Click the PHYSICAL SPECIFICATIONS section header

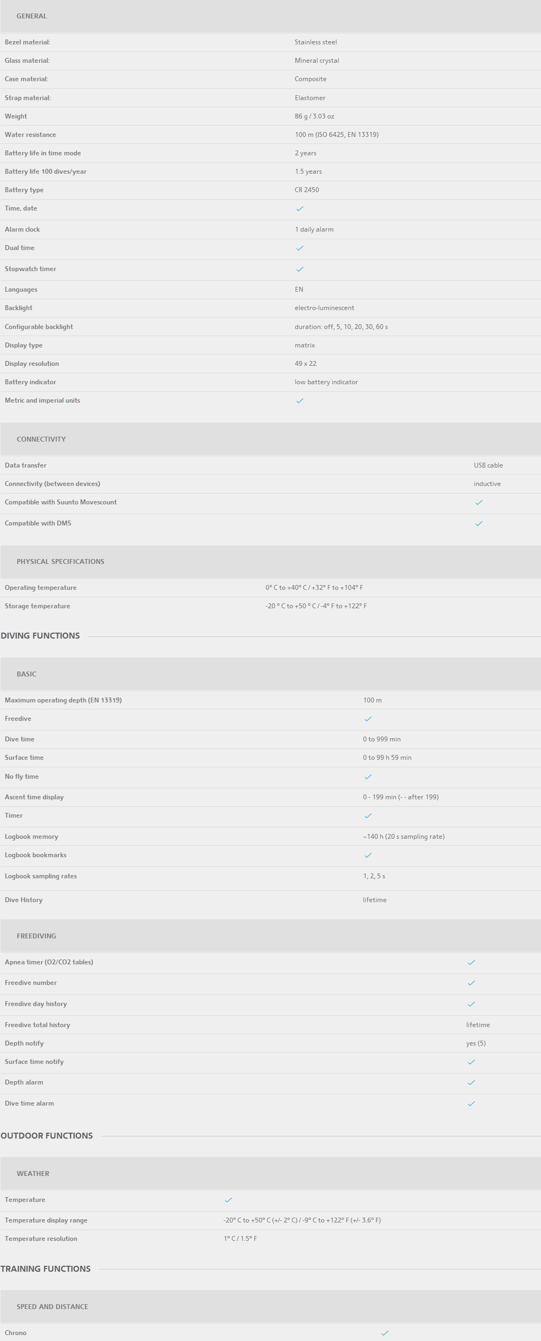click(x=270, y=561)
